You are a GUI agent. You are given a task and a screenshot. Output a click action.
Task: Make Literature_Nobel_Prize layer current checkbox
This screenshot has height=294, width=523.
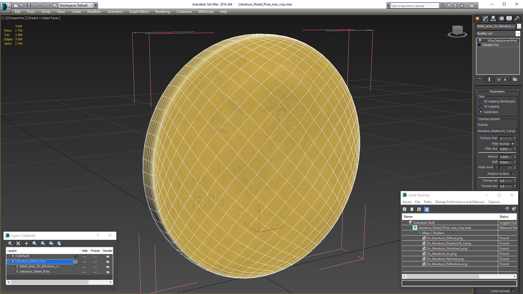(76, 262)
